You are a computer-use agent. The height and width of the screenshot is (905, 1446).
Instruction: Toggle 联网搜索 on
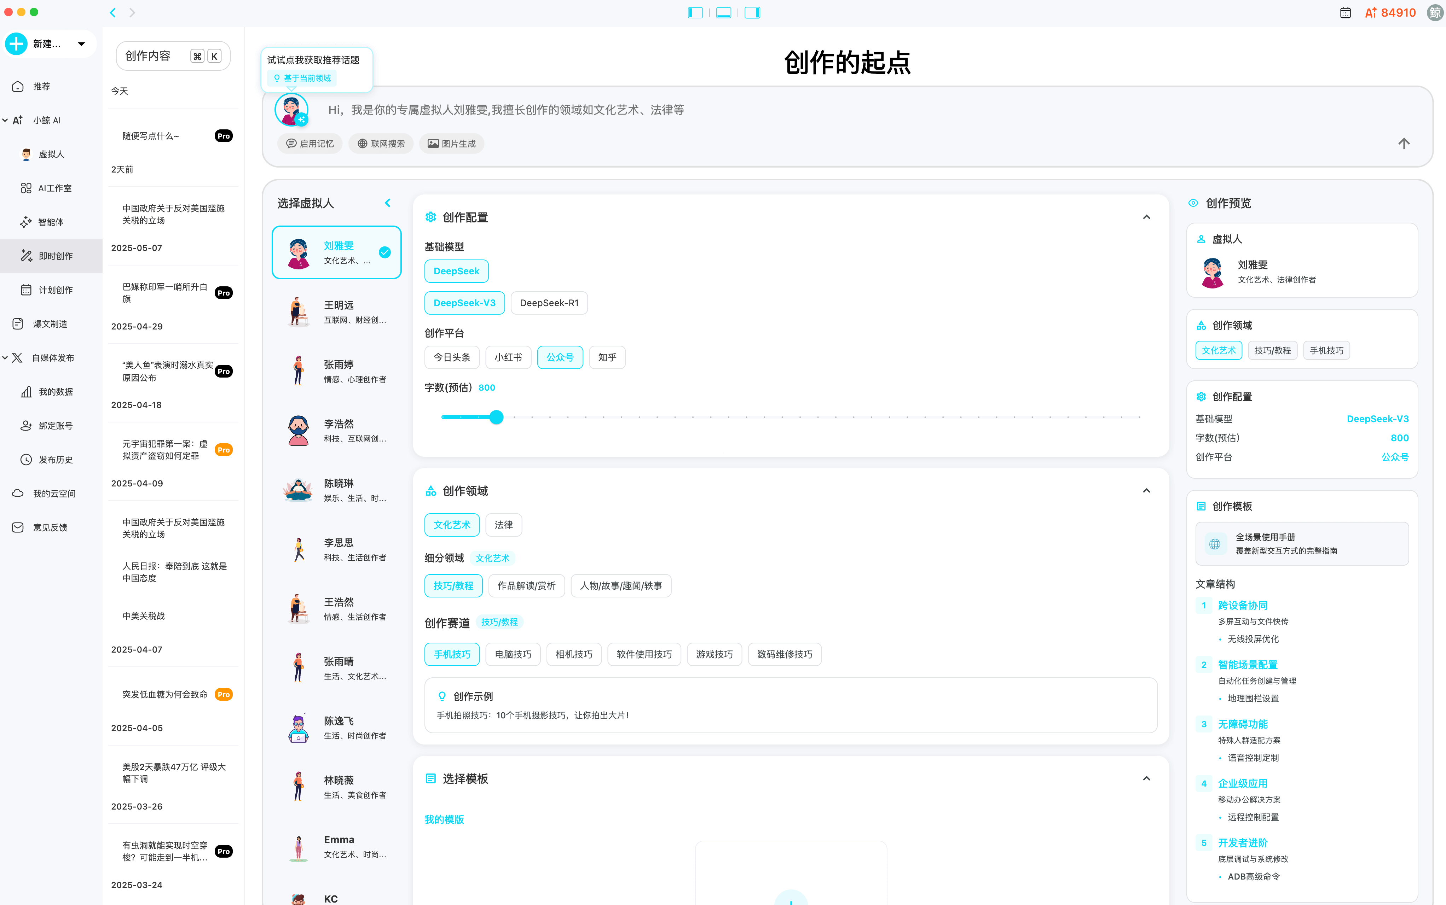(x=380, y=143)
